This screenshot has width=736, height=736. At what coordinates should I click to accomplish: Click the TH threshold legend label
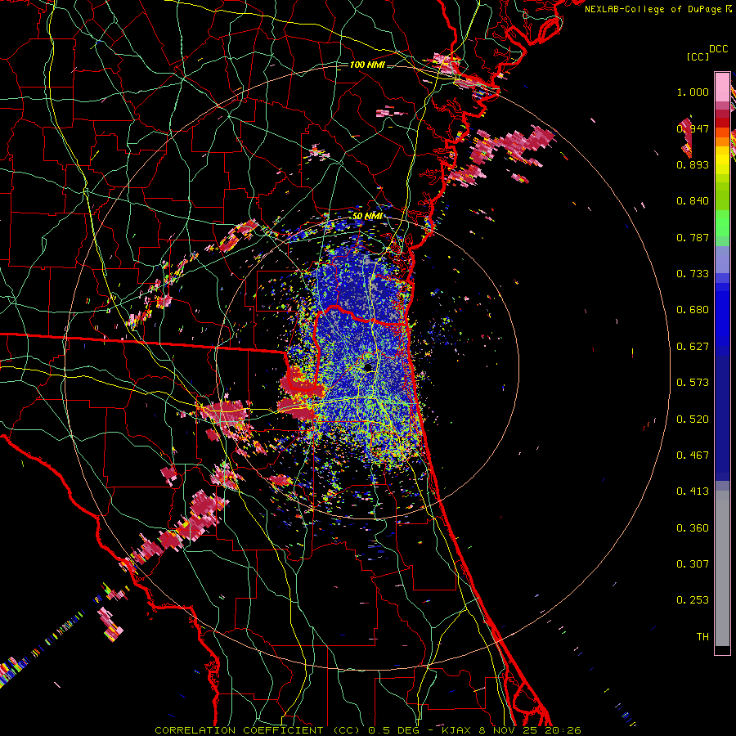(x=702, y=637)
